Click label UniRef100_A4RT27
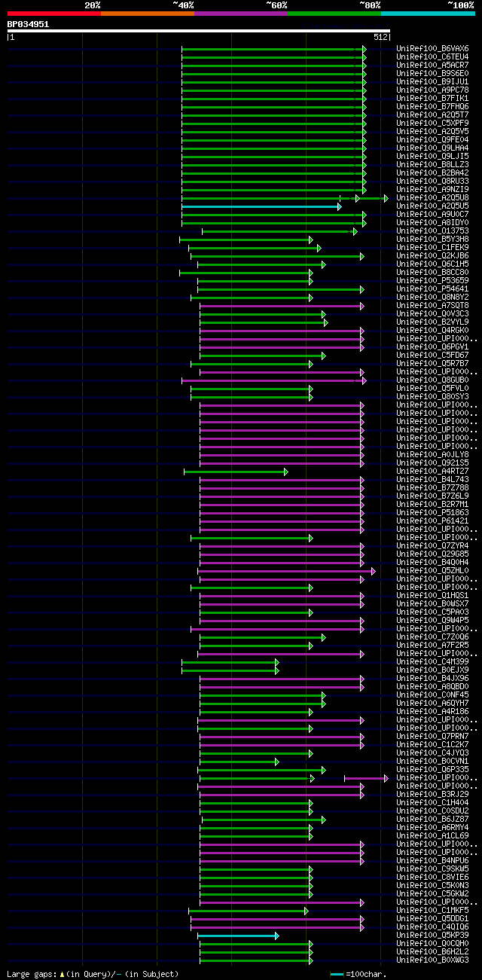Screen dimensions: 482x980 (432, 472)
